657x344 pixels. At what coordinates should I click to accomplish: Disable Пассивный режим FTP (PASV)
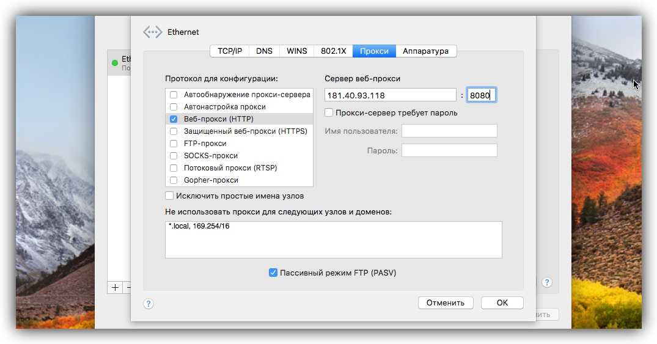(273, 273)
